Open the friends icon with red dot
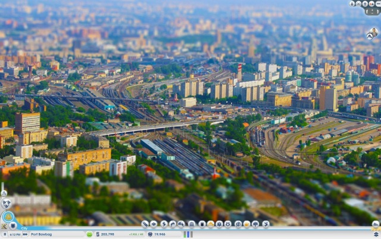381x239 pixels. [371, 4]
